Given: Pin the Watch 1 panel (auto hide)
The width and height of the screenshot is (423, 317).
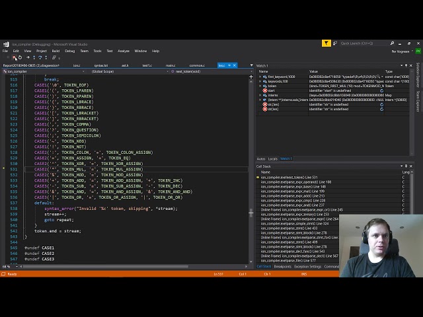Looking at the screenshot, I should point(406,65).
